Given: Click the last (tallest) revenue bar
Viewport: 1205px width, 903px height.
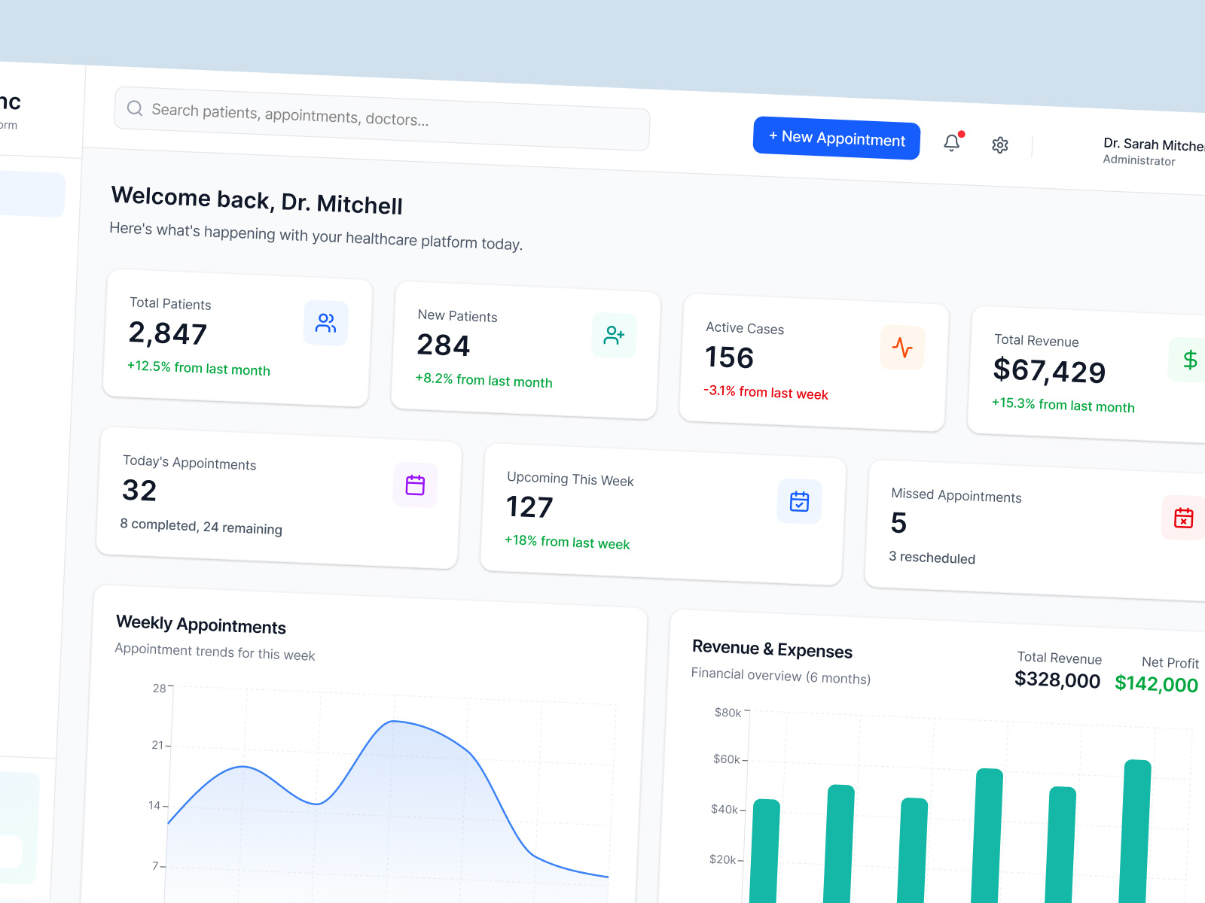Looking at the screenshot, I should click(x=1136, y=831).
